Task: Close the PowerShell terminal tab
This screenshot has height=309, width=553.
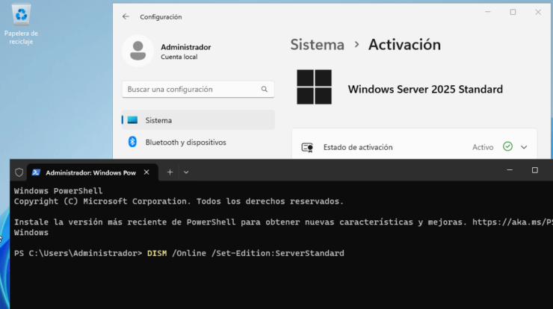Action: coord(146,172)
